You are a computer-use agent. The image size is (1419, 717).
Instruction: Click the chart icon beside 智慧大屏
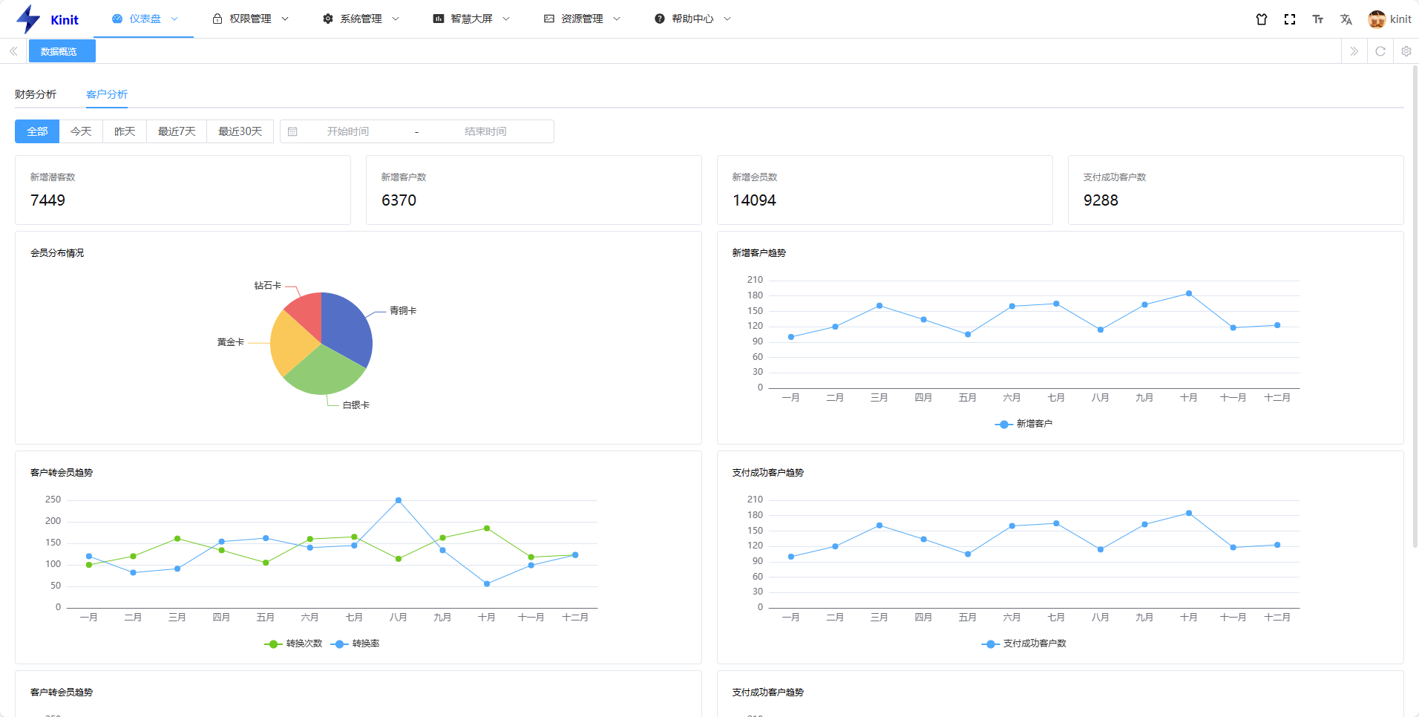click(x=439, y=19)
